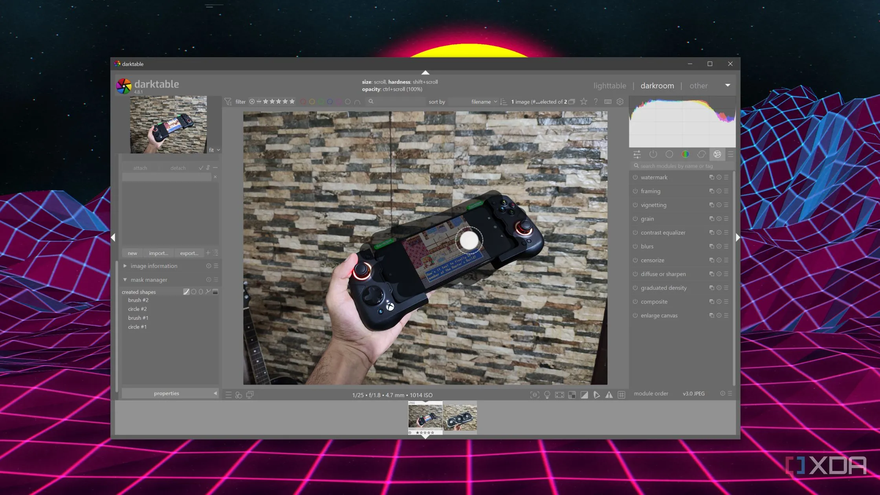Open presets menu for enlarge canvas module
This screenshot has width=880, height=495.
click(x=726, y=315)
